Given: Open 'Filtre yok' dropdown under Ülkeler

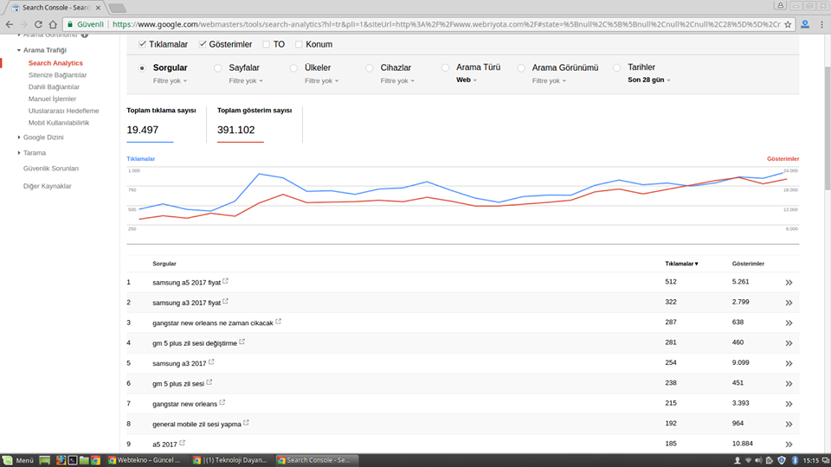Looking at the screenshot, I should pos(321,81).
